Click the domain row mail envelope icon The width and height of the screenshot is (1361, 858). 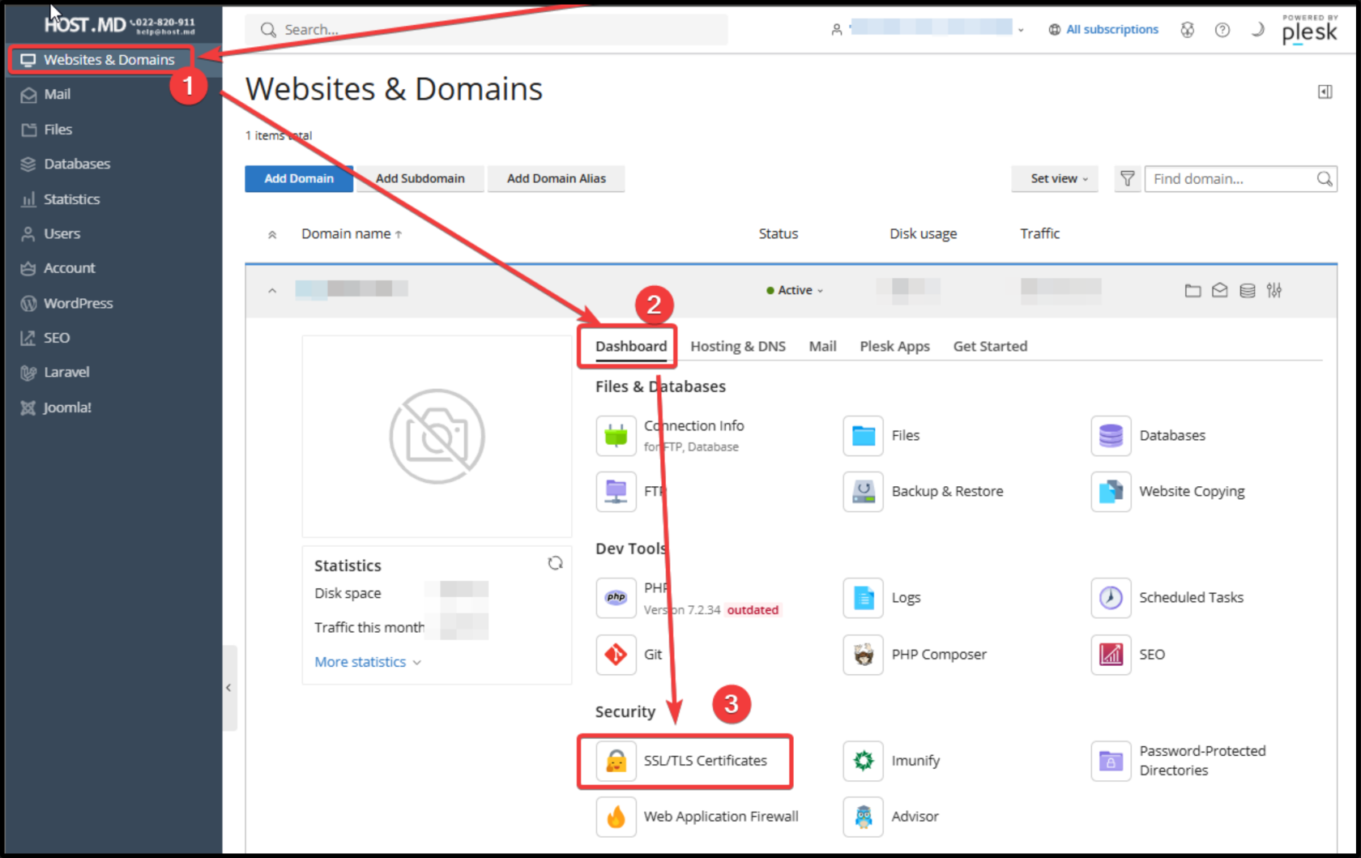[1219, 290]
